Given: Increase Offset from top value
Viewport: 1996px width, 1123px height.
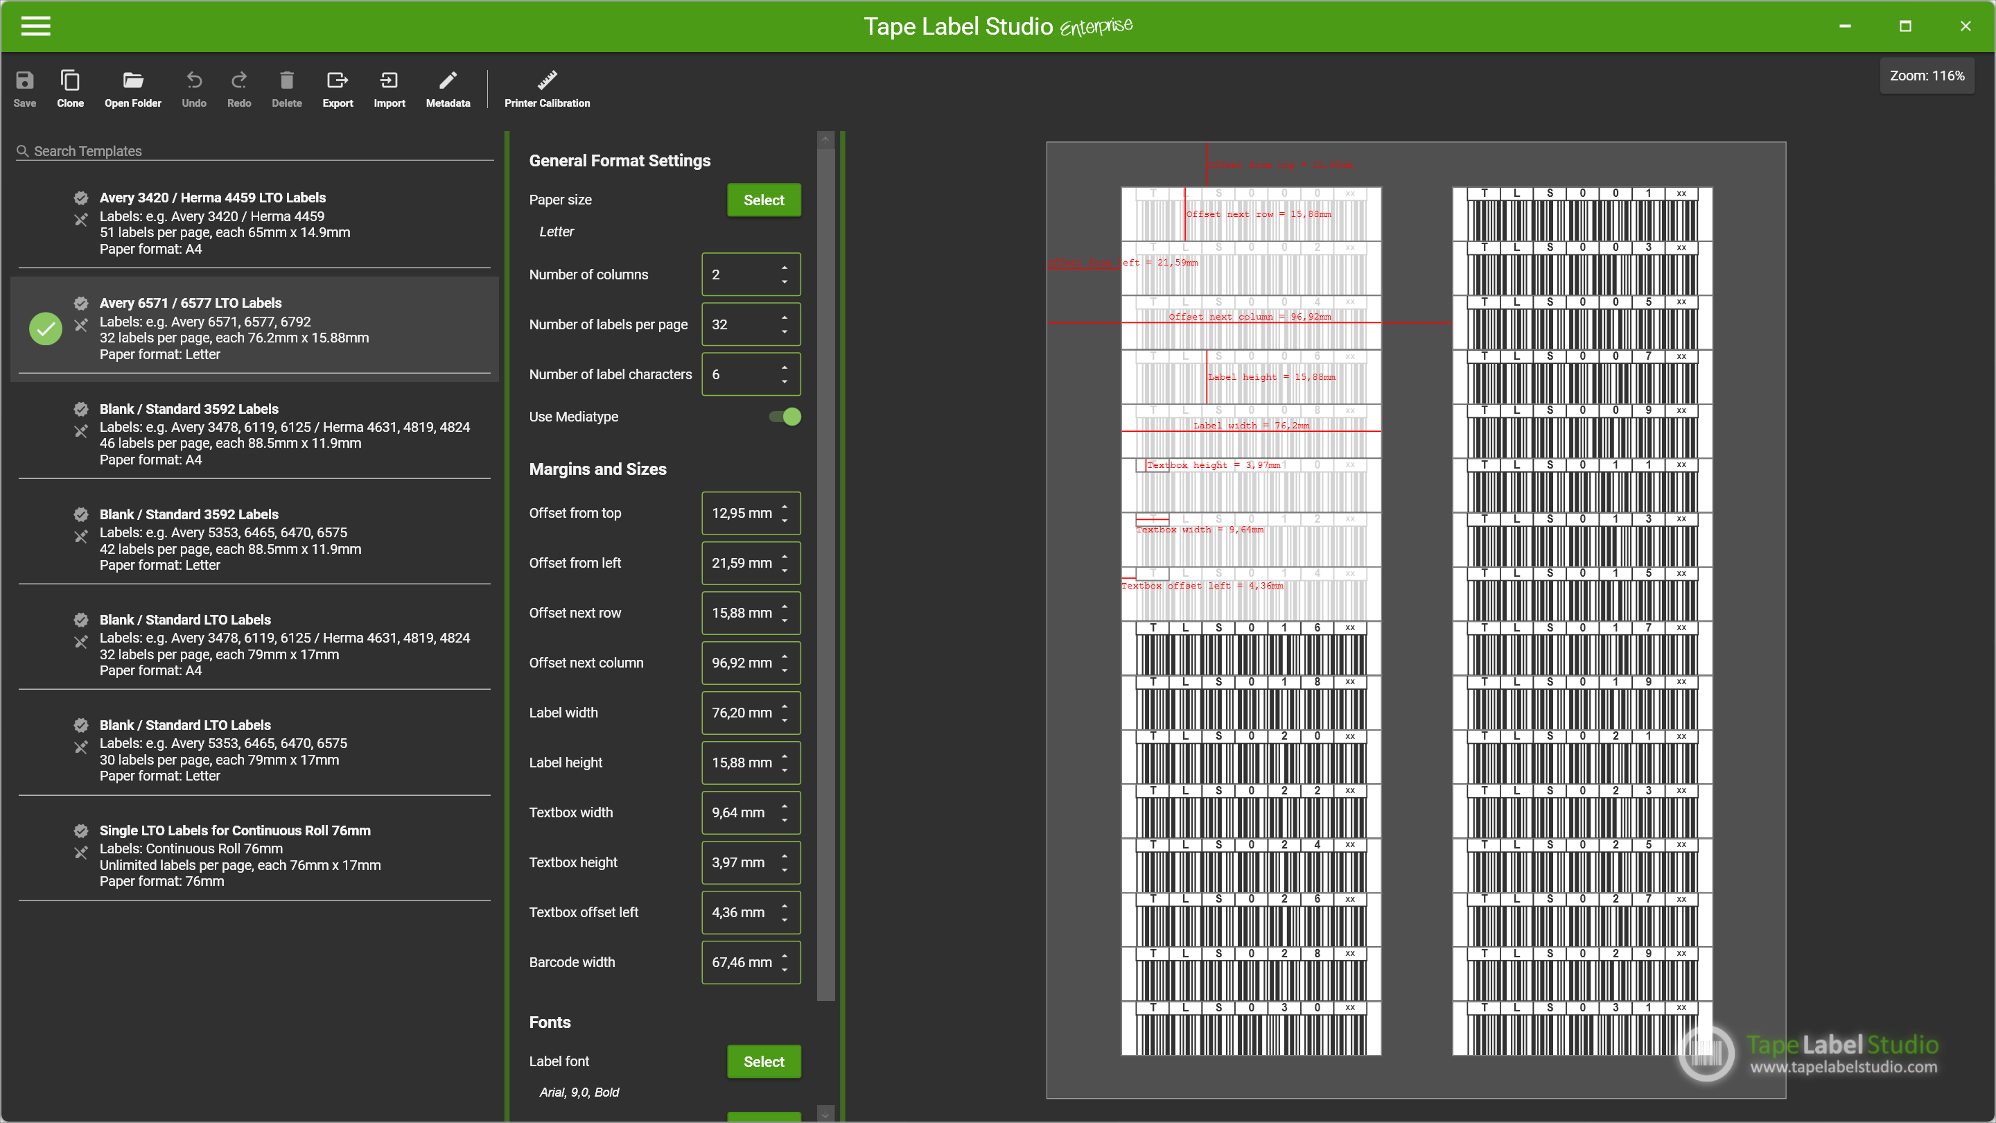Looking at the screenshot, I should 784,506.
